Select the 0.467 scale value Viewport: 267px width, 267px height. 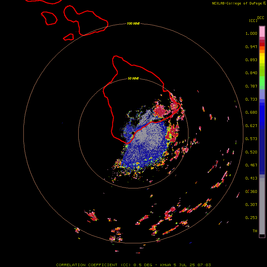(x=251, y=165)
